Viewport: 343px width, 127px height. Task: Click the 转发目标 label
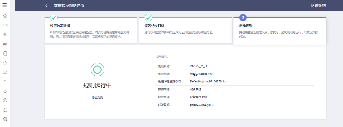164,105
